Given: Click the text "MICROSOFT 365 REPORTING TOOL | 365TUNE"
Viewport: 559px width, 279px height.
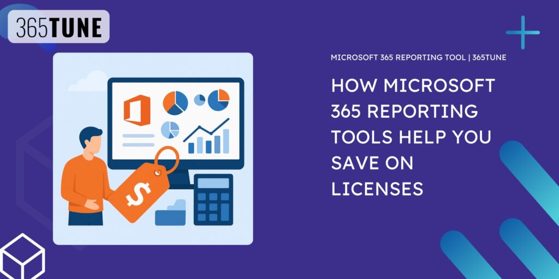Looking at the screenshot, I should 419,58.
